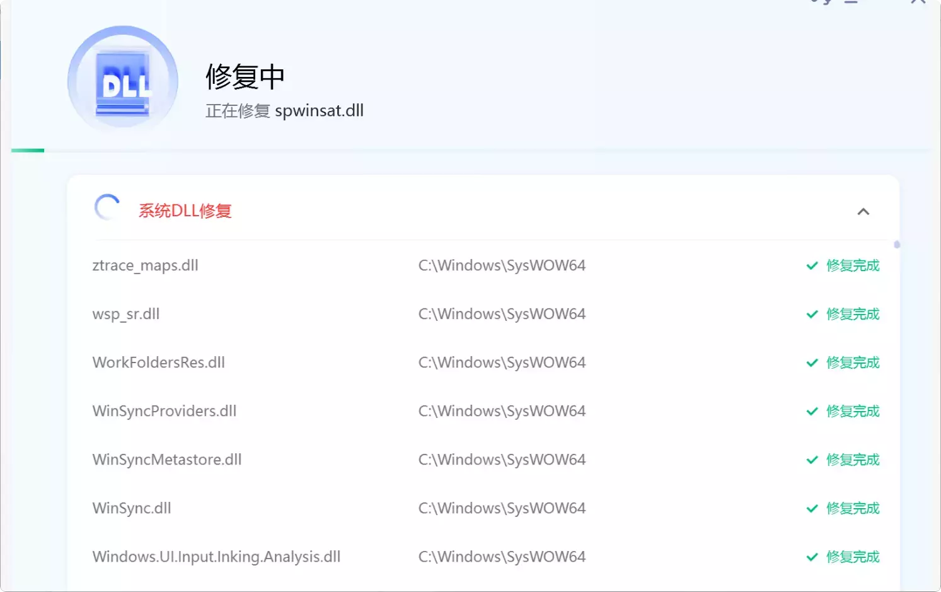Click the green check for ztrace_maps.dll
This screenshot has height=592, width=941.
(812, 265)
